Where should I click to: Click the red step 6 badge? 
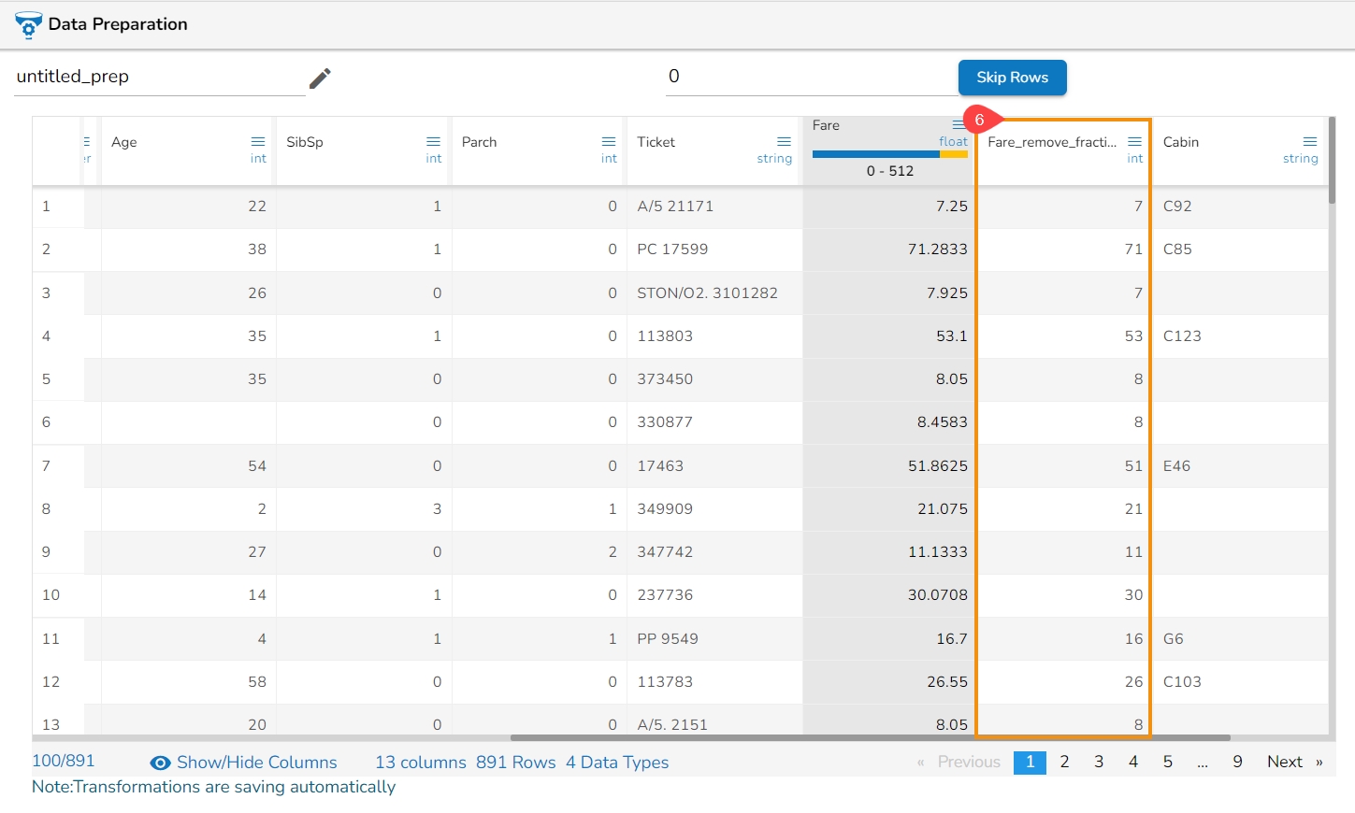979,120
